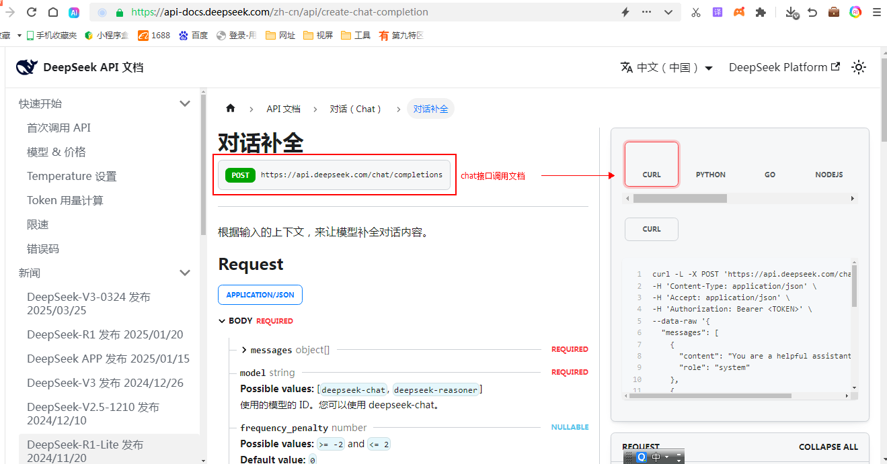Screen dimensions: 887x464
Task: Click the bookmarks bar dropdown arrow
Action: (x=20, y=36)
